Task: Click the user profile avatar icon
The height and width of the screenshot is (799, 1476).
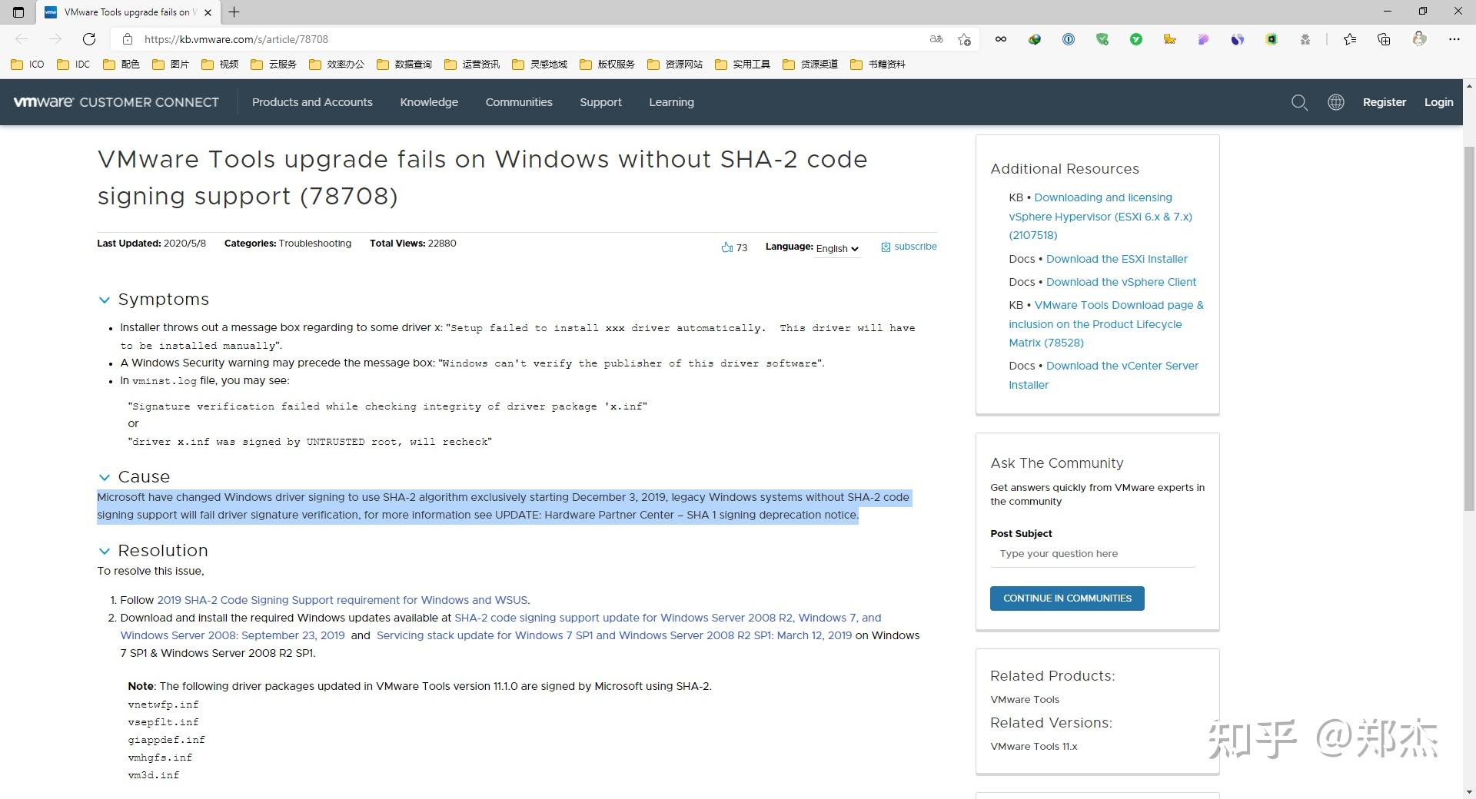Action: (1419, 39)
